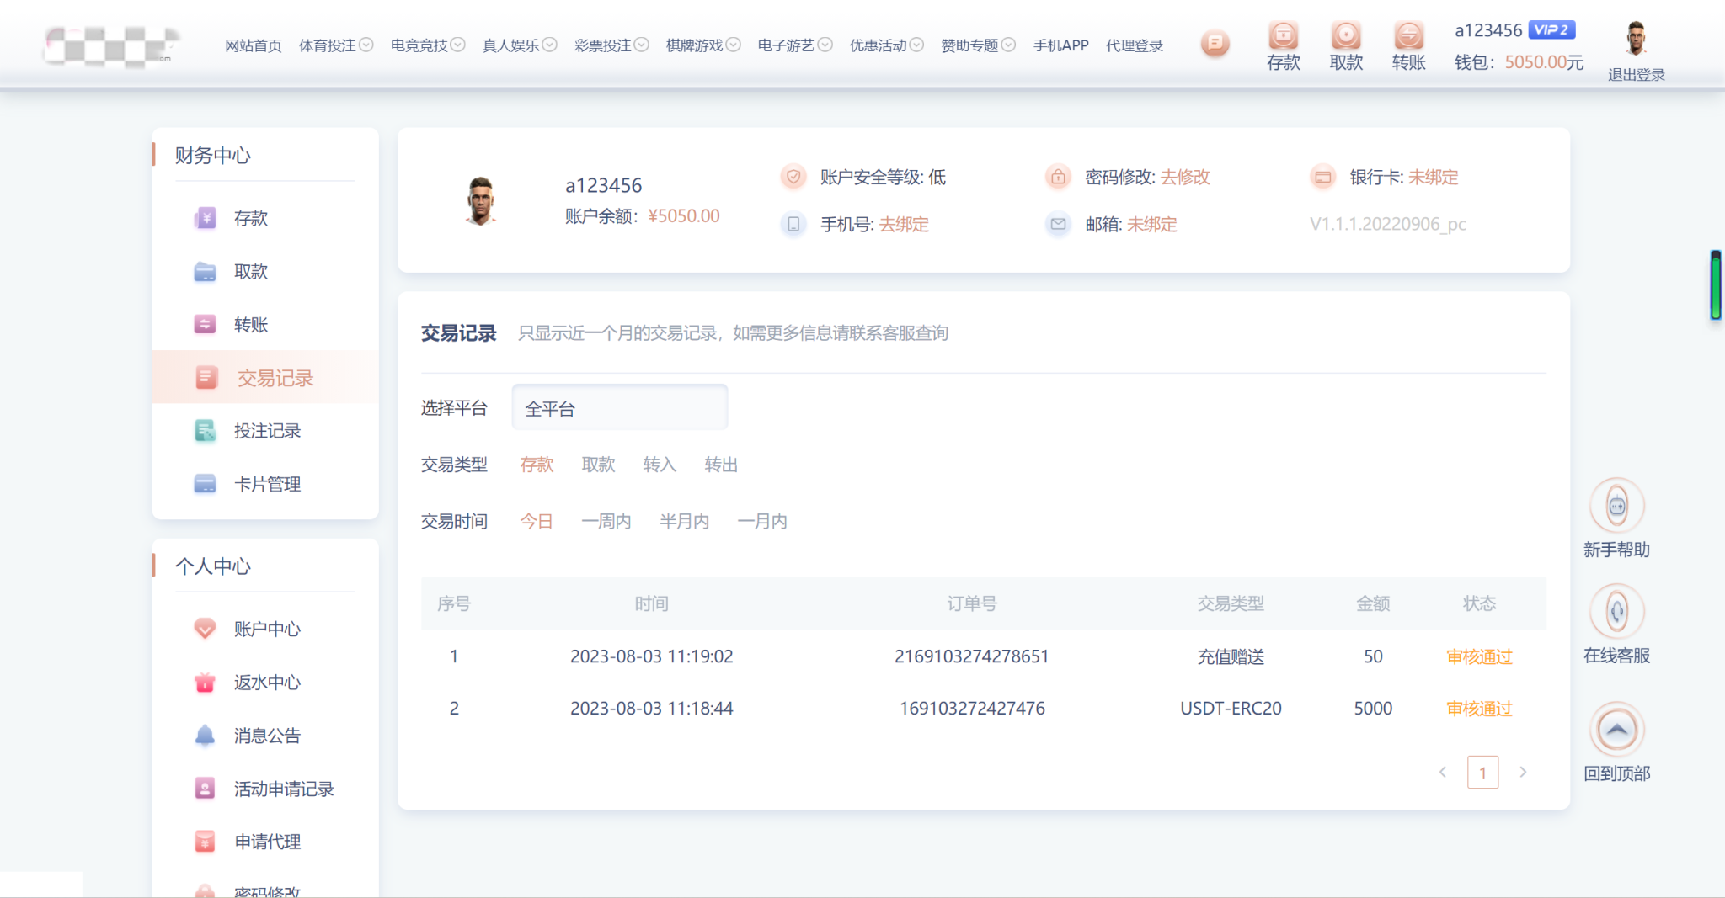Open the orange message icon in header
The width and height of the screenshot is (1725, 898).
pos(1215,43)
